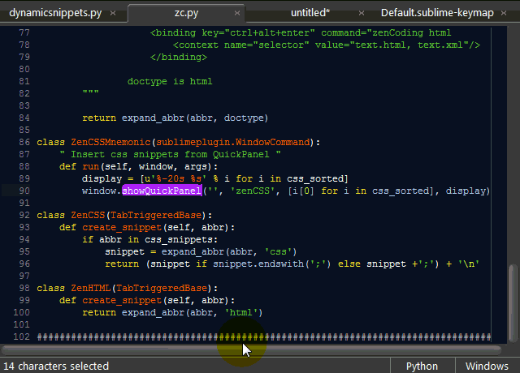Click line number 98 in the gutter

point(23,288)
